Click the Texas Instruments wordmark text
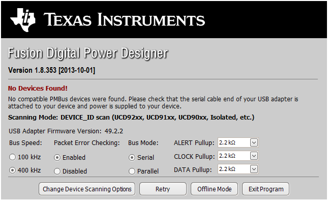This screenshot has width=328, height=201. 124,19
